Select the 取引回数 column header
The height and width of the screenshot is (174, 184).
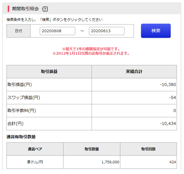tap(148, 149)
